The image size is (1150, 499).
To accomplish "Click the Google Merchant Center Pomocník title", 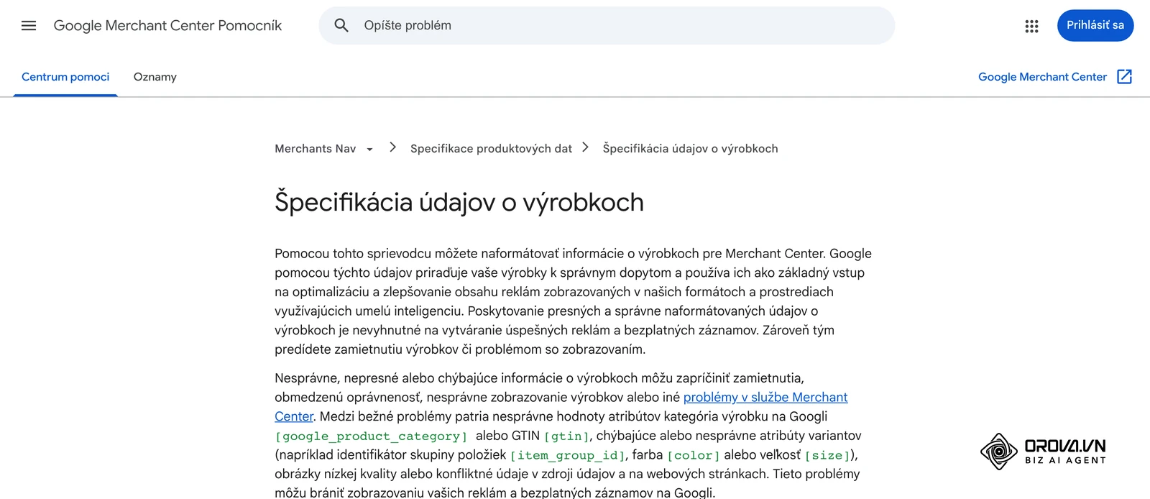I will (167, 26).
